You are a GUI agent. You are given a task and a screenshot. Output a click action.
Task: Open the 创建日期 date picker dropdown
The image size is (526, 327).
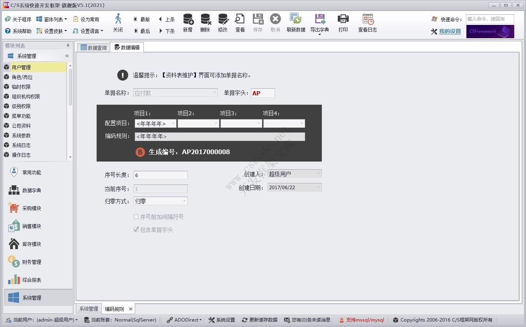click(319, 187)
